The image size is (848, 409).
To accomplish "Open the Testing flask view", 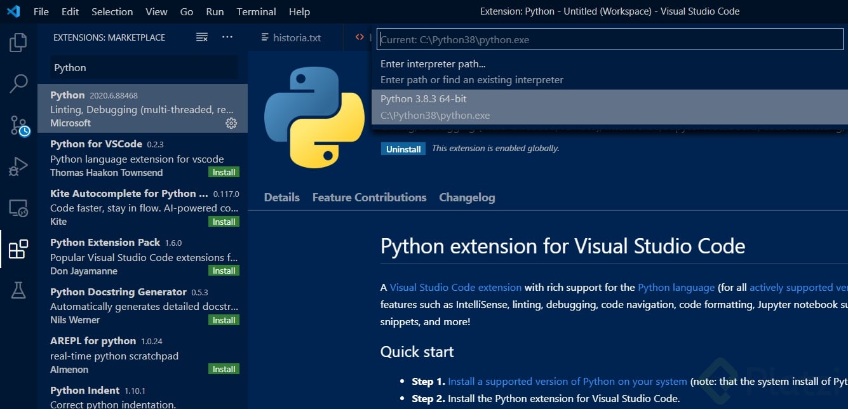I will point(18,289).
